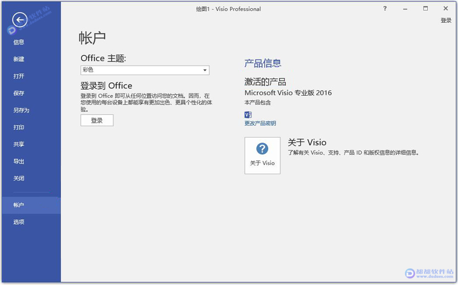Click the 彩色 theme combo box
Screen dimensions: 458x285
pyautogui.click(x=145, y=70)
